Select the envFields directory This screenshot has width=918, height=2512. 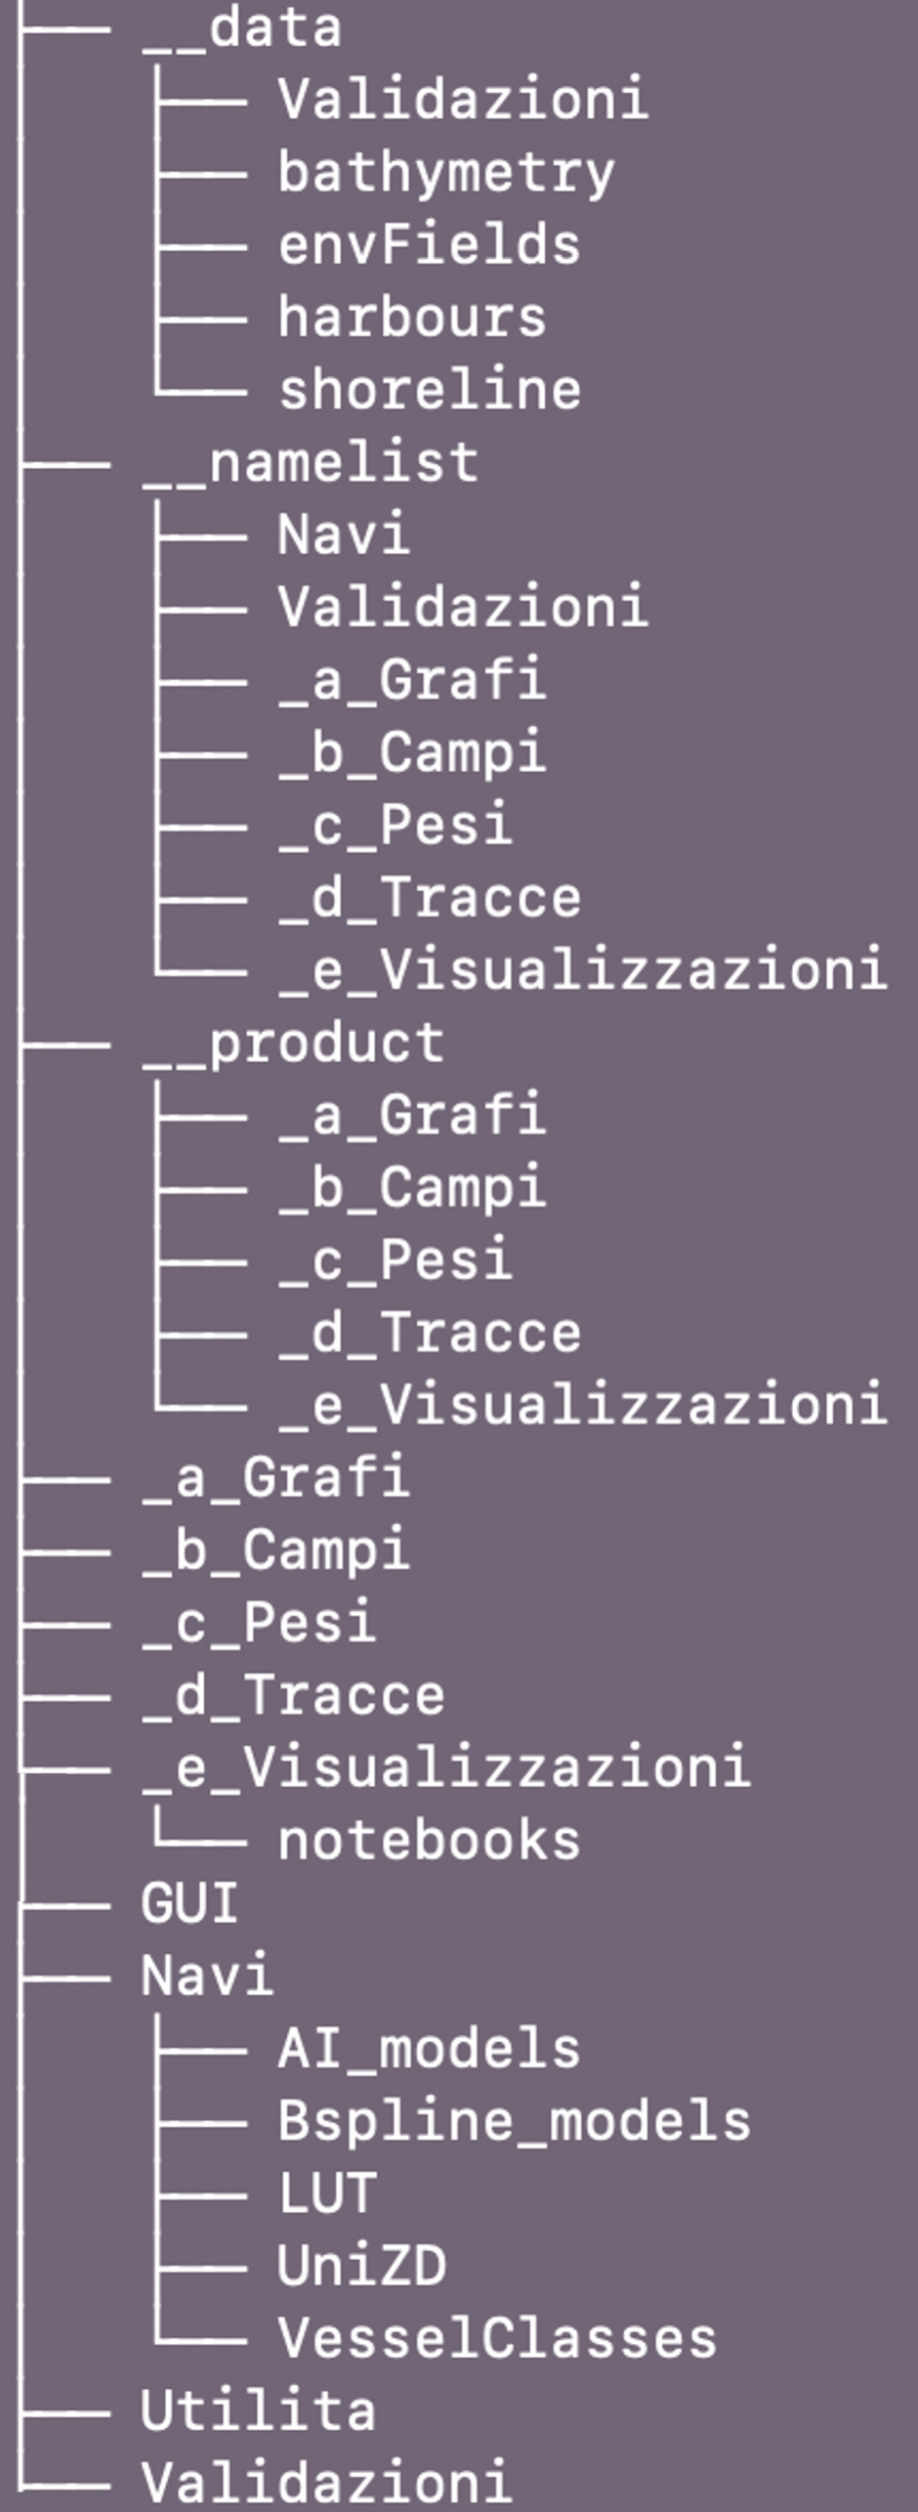(429, 244)
